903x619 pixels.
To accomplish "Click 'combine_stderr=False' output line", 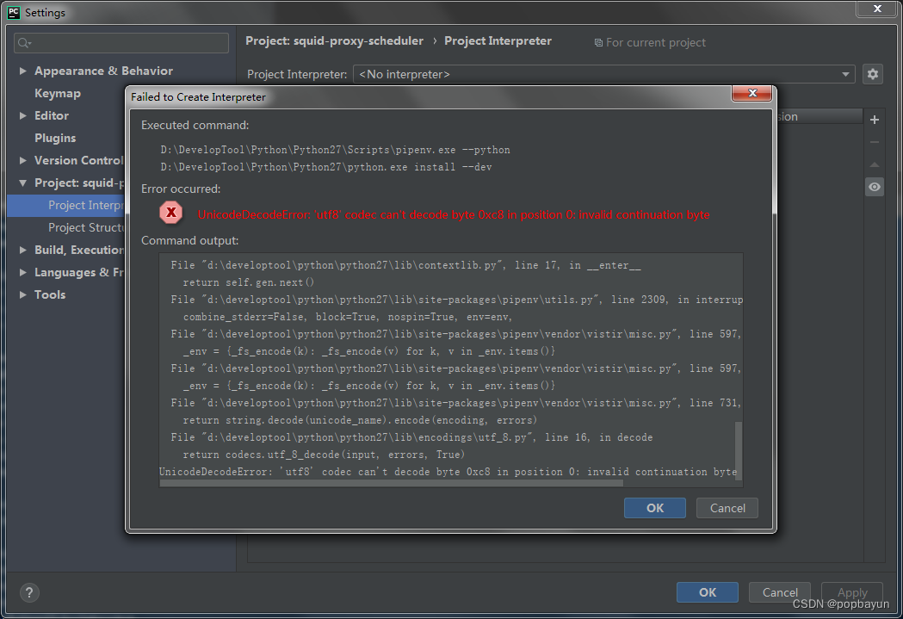I will click(x=347, y=318).
